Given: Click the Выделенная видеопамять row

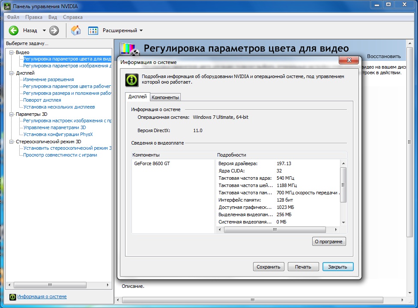Looking at the screenshot, I should coord(278,214).
